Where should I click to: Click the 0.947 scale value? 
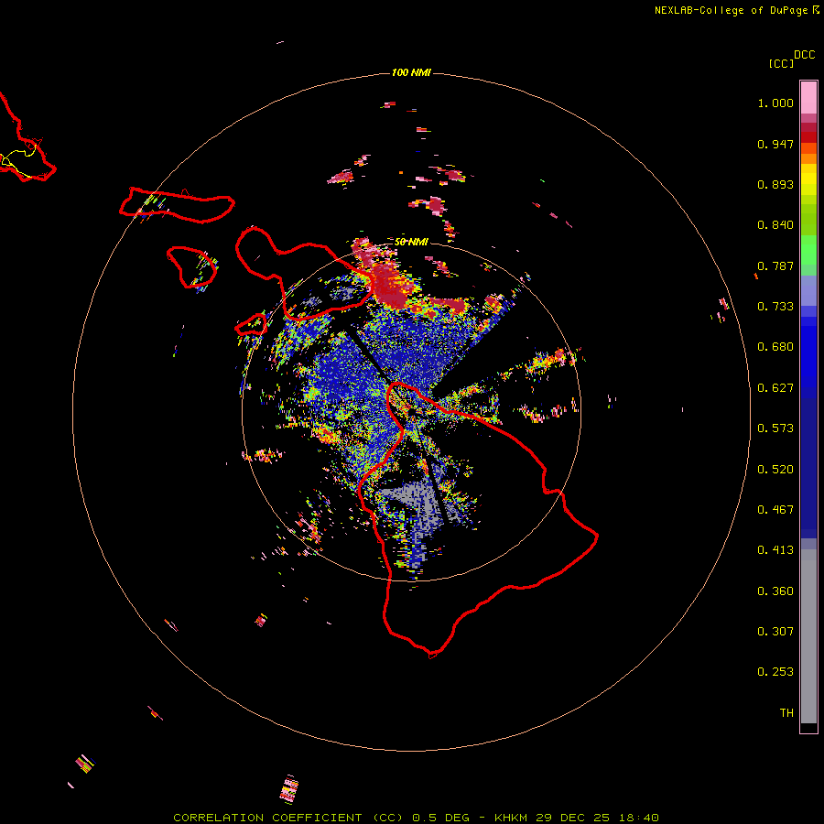click(775, 144)
